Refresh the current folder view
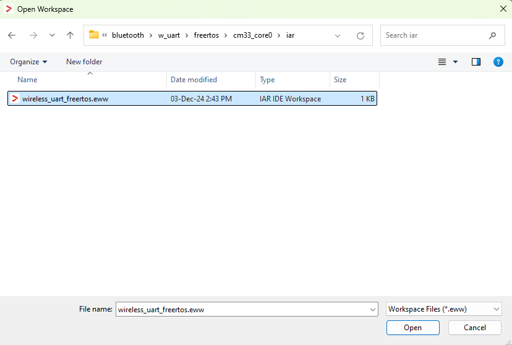Image resolution: width=512 pixels, height=345 pixels. coord(361,36)
